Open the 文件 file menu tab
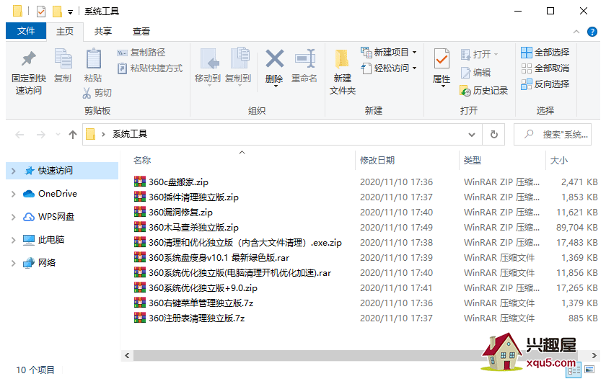This screenshot has width=606, height=384. pyautogui.click(x=26, y=31)
